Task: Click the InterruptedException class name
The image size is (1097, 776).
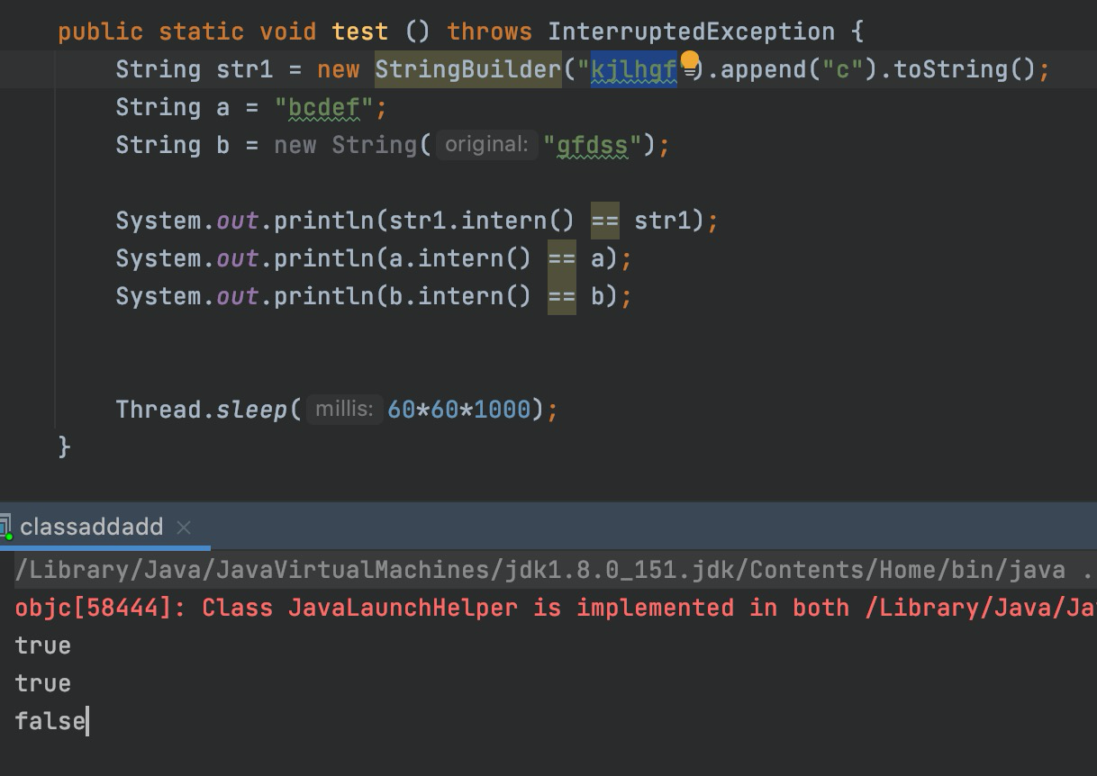Action: pyautogui.click(x=692, y=32)
